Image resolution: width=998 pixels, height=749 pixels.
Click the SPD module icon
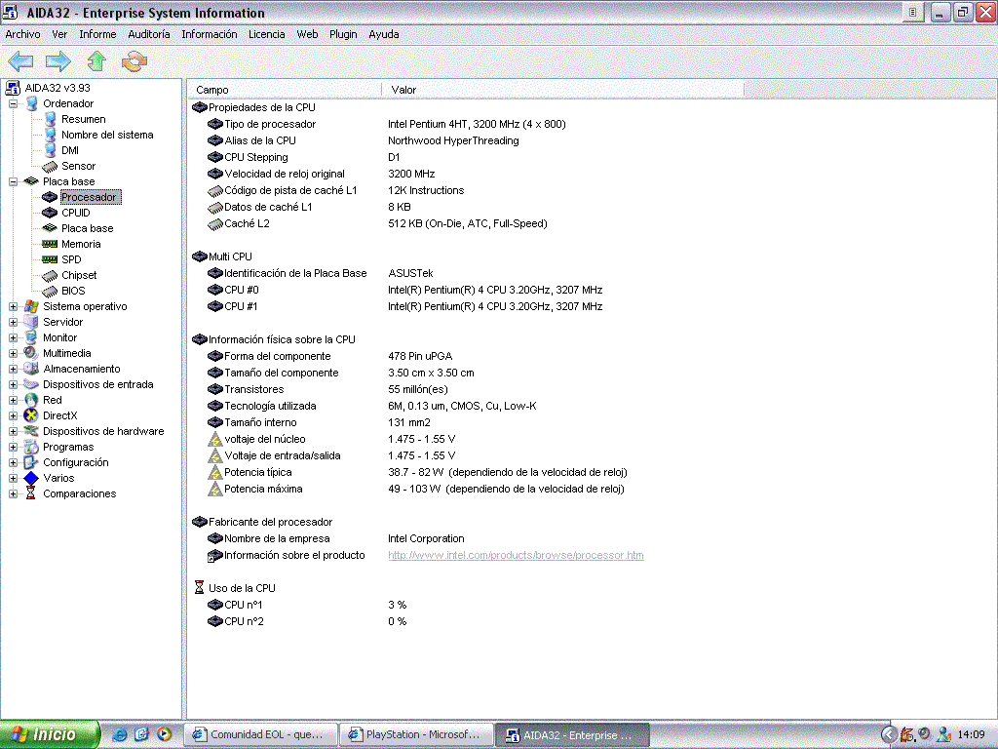50,259
